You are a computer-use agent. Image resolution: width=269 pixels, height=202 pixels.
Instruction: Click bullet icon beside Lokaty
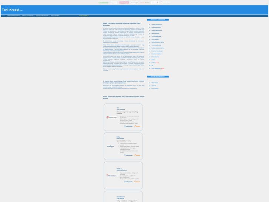click(x=149, y=60)
